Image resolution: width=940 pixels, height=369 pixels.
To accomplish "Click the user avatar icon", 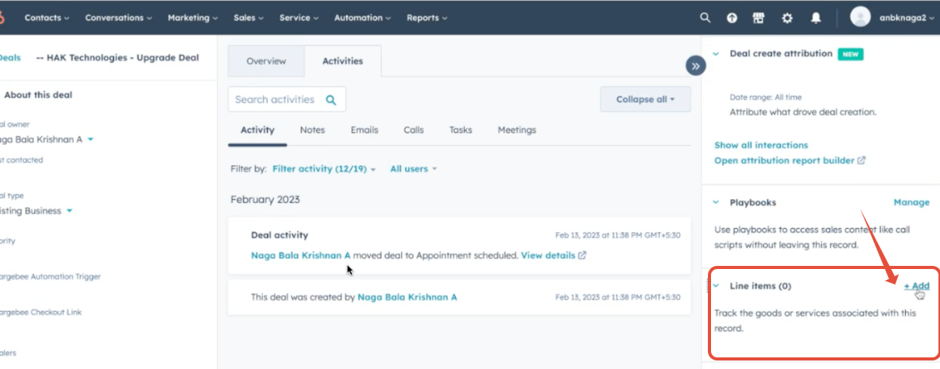I will tap(859, 17).
